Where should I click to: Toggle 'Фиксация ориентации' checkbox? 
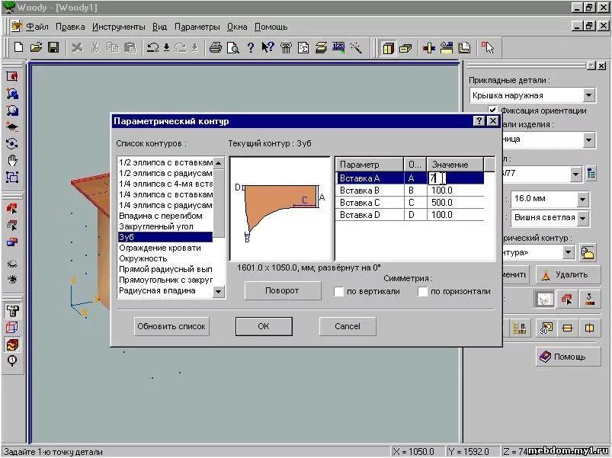(492, 110)
